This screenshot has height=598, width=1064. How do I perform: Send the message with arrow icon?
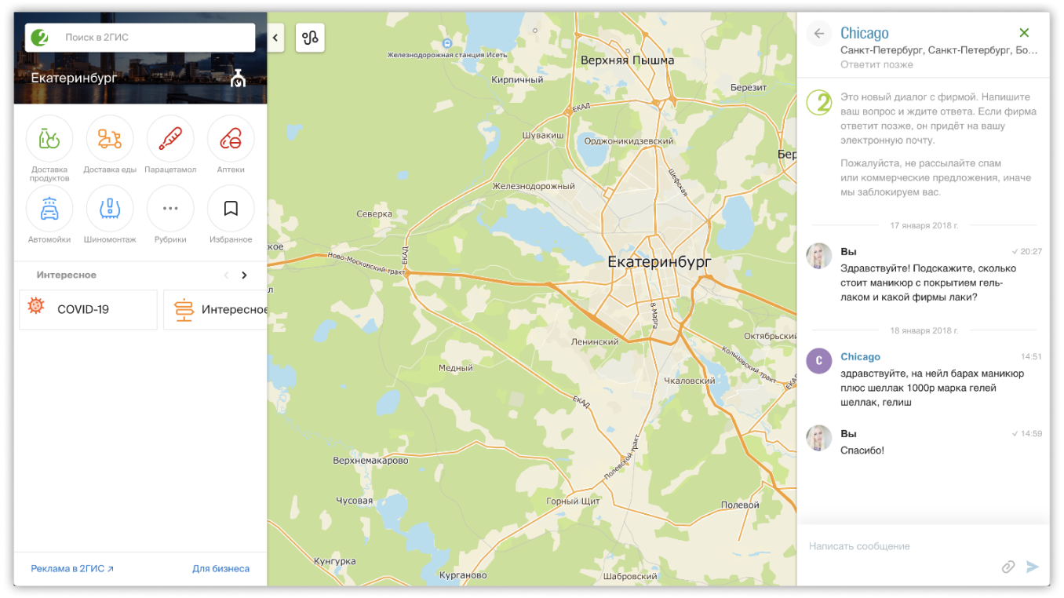1033,567
